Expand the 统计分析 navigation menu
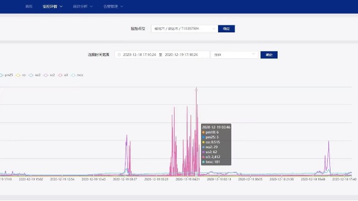 click(83, 7)
